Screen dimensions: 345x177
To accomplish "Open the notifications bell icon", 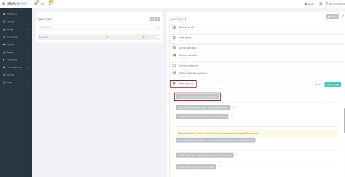I will pos(50,4).
